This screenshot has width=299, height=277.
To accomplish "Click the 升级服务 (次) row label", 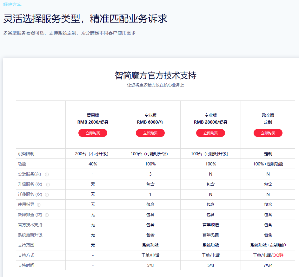I will tap(30, 184).
